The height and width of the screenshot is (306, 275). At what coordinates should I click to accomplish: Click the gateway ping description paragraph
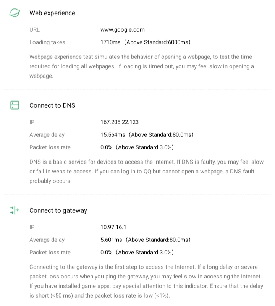(x=146, y=281)
